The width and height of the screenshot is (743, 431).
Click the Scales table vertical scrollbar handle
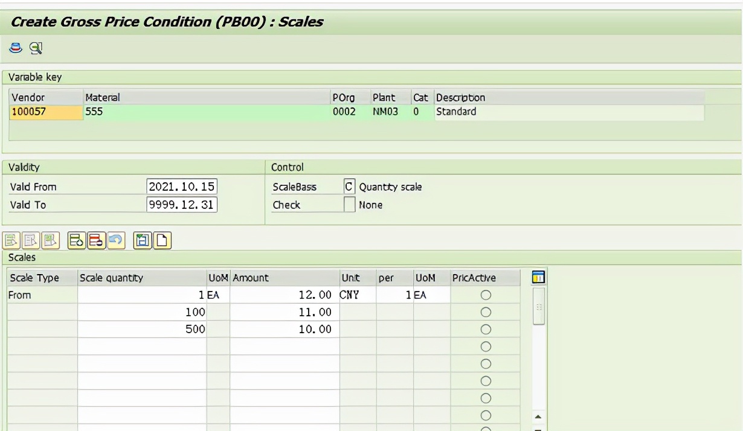538,306
